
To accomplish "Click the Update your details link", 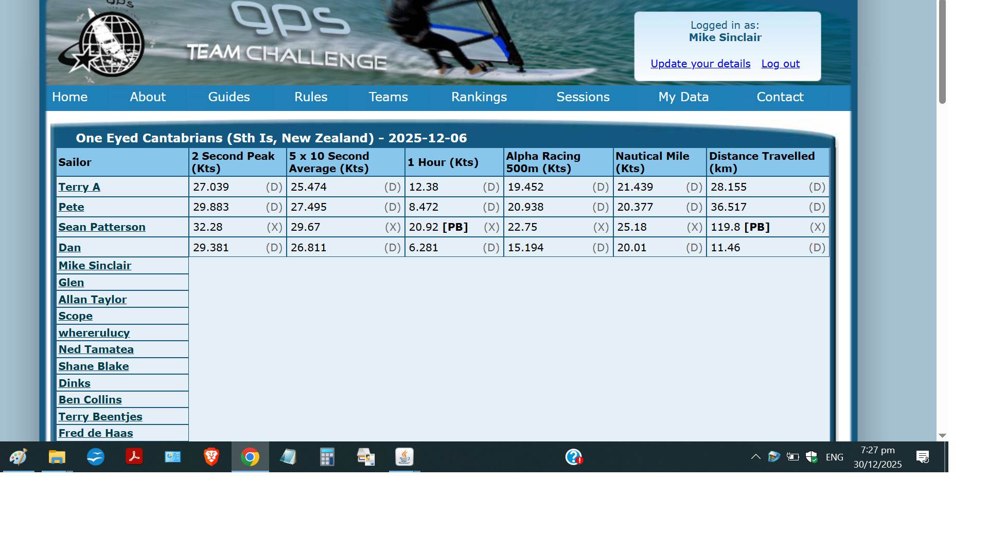I will point(700,64).
